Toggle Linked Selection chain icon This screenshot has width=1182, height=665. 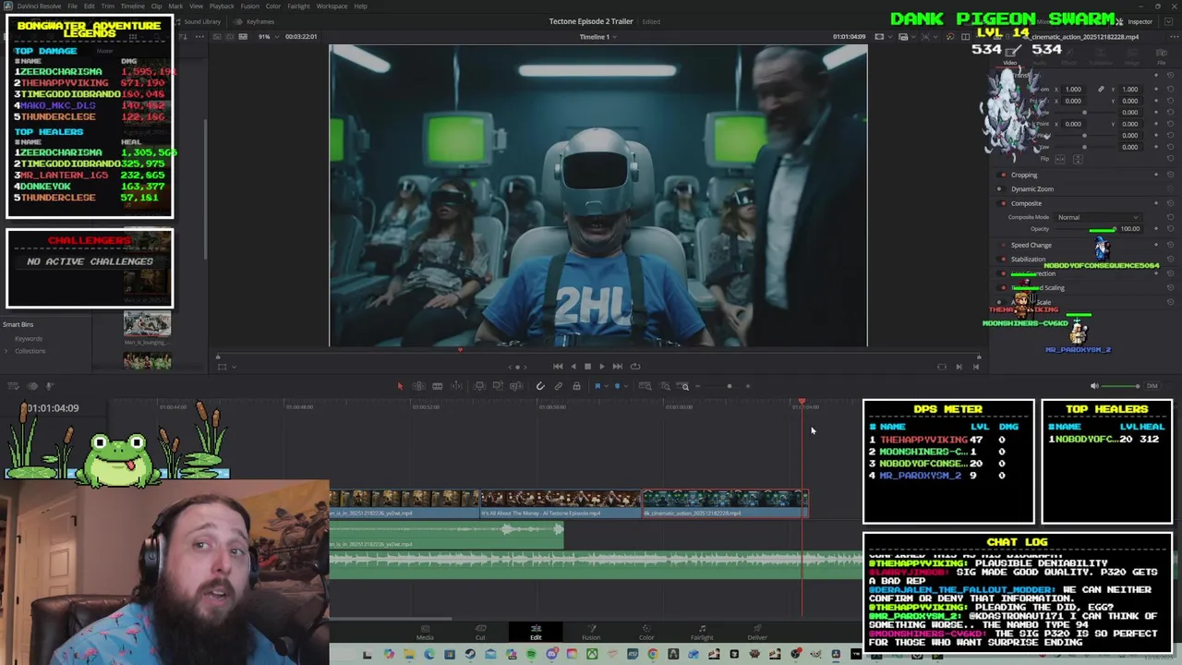559,386
